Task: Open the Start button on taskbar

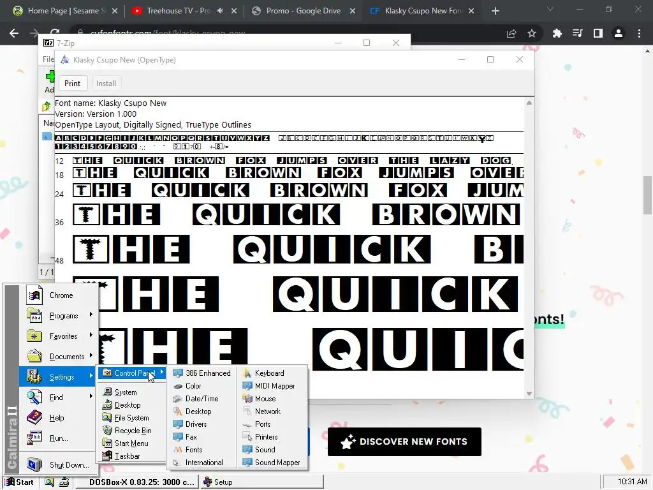Action: [x=20, y=482]
